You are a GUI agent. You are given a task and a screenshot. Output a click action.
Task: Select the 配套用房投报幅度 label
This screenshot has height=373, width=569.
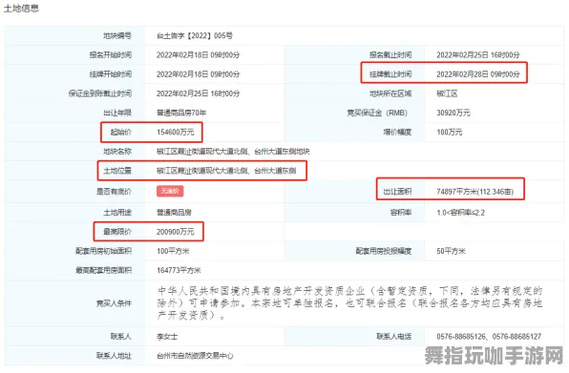[384, 251]
